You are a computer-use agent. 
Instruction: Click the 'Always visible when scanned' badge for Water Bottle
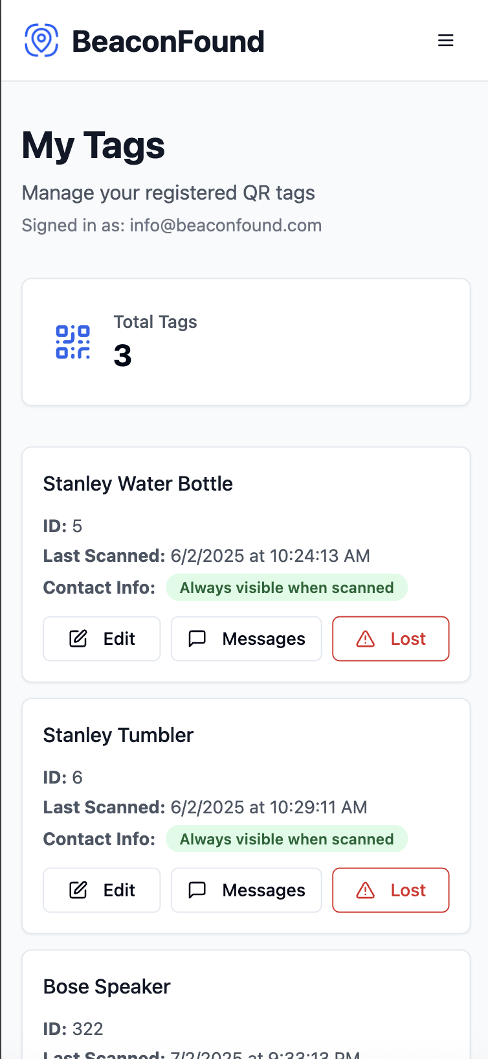click(287, 587)
